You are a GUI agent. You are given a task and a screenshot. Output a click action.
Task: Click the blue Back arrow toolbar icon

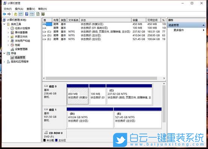pyautogui.click(x=5, y=14)
